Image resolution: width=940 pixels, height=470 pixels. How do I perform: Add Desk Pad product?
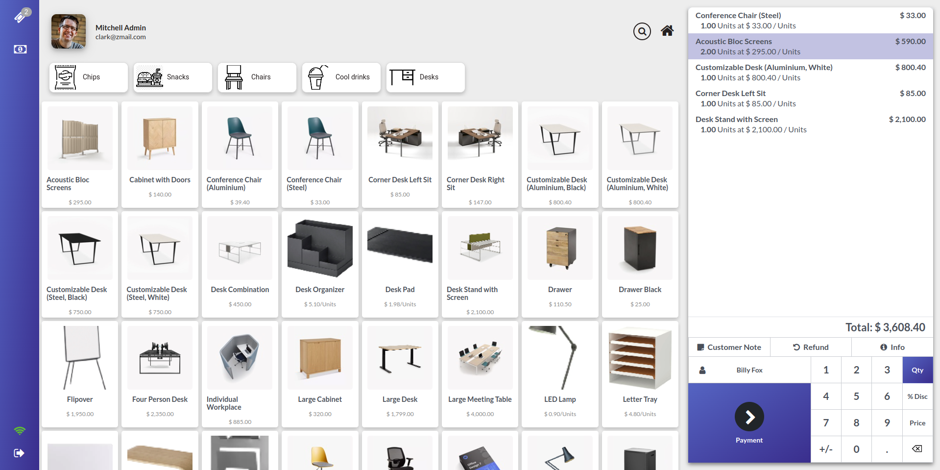[x=400, y=264]
